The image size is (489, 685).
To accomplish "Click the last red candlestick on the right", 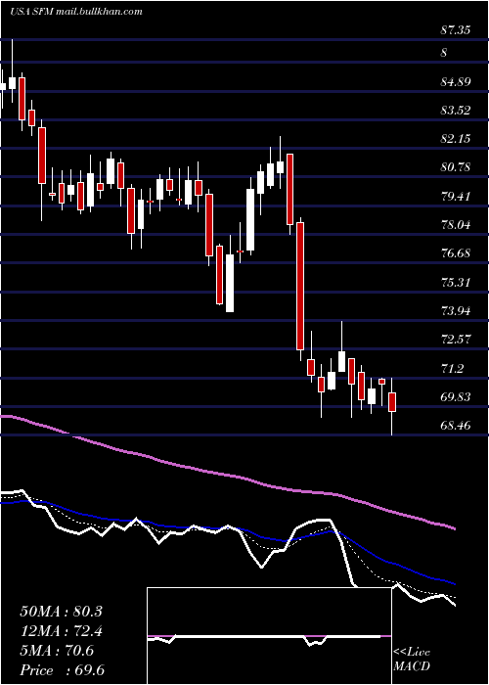I will [392, 402].
